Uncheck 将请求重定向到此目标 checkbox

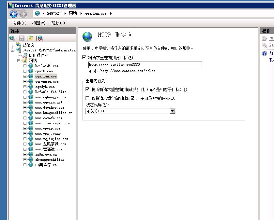(85, 58)
